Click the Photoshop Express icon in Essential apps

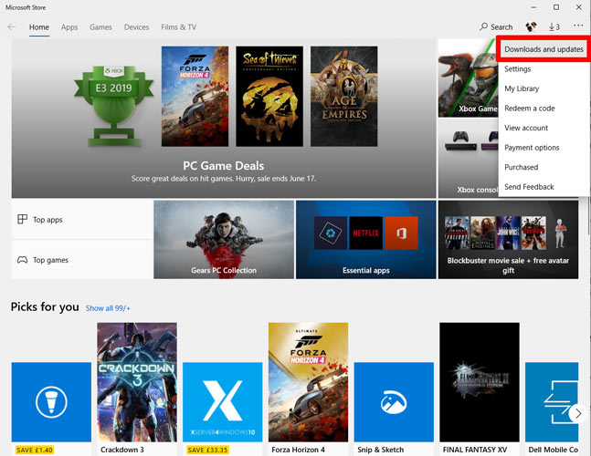click(331, 233)
